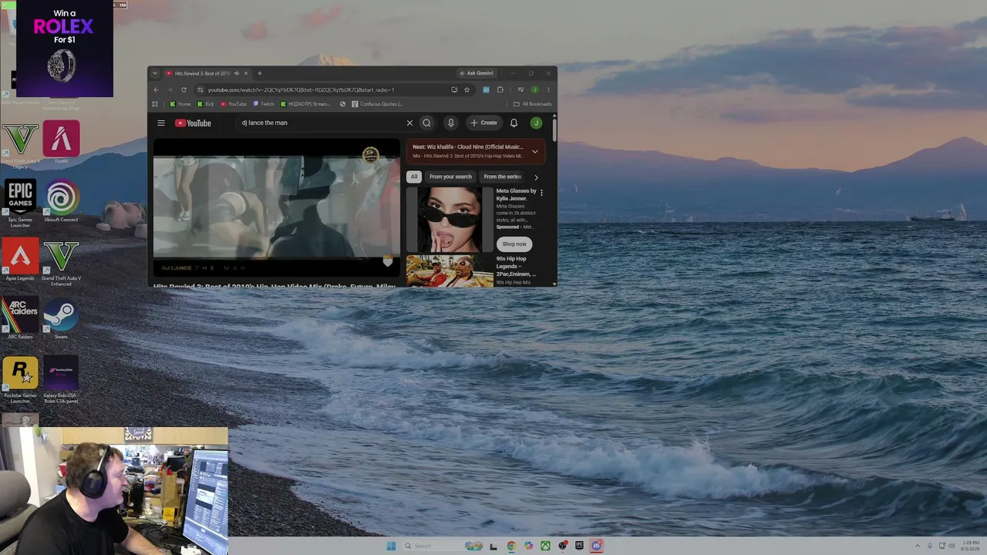Expand the All Bookmarks folder
Screen dimensions: 987x555
[x=533, y=104]
